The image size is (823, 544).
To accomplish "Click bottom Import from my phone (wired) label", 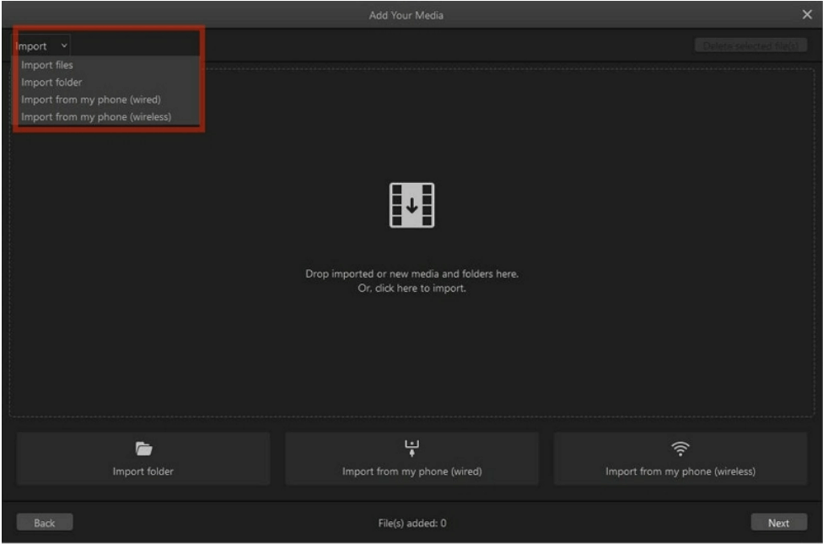I will (x=412, y=471).
